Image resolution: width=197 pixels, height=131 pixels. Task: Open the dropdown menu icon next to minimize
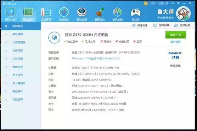tap(178, 3)
